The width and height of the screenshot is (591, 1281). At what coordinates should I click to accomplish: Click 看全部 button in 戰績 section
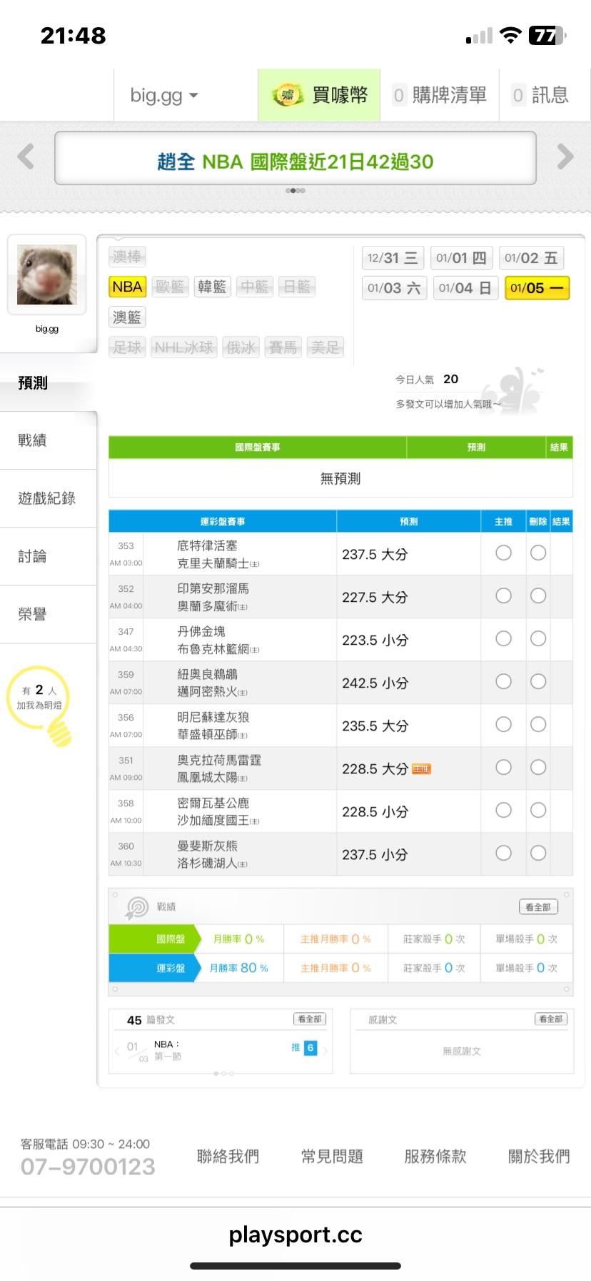[x=537, y=907]
